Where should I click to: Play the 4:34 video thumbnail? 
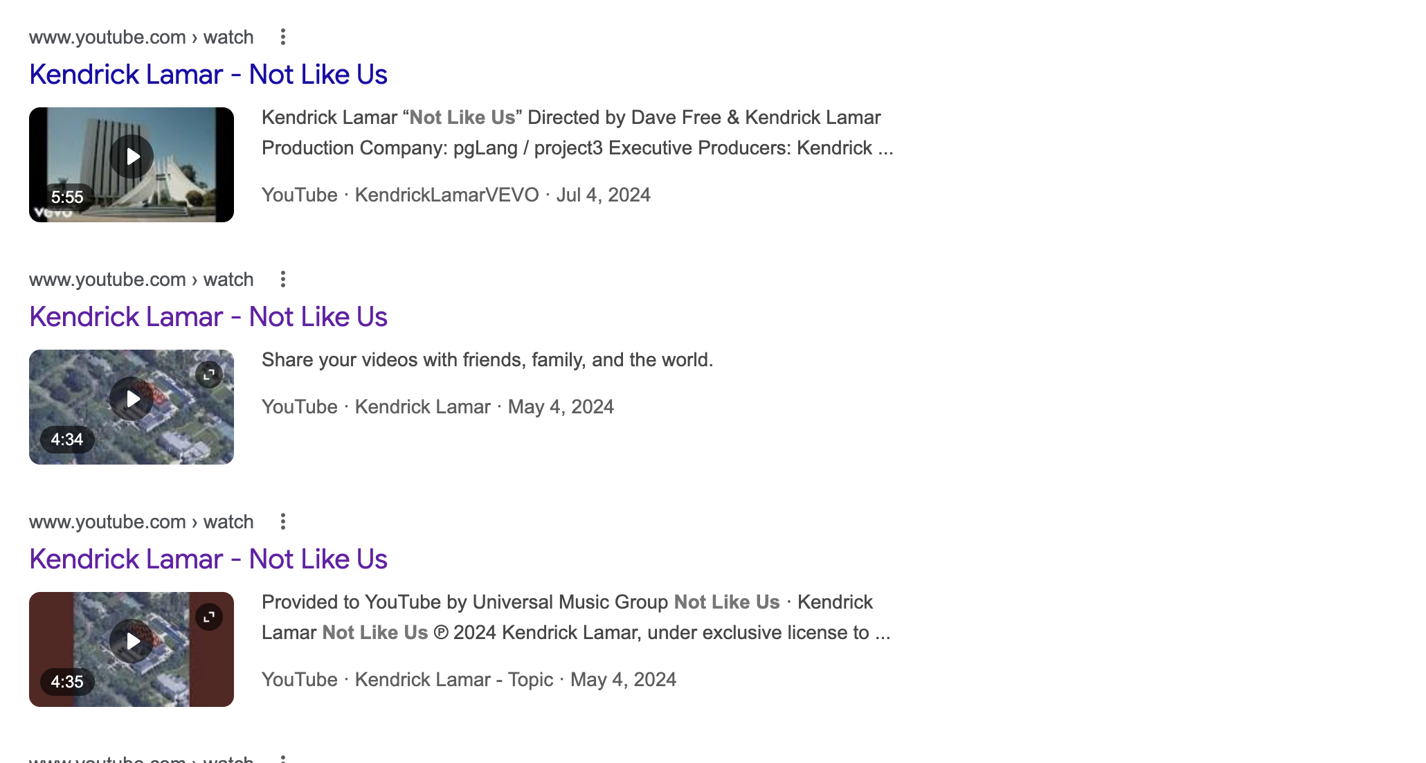[x=132, y=400]
